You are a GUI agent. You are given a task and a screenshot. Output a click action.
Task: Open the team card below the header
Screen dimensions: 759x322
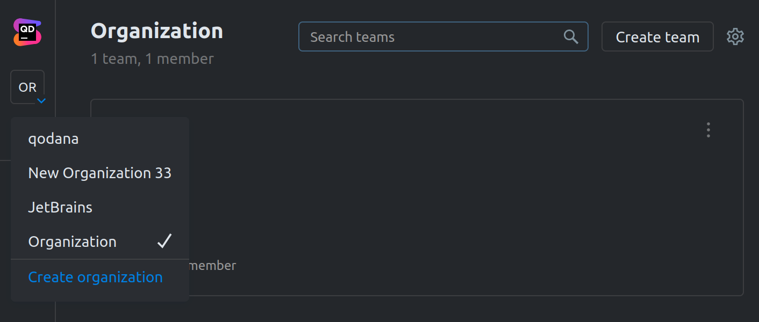point(430,199)
